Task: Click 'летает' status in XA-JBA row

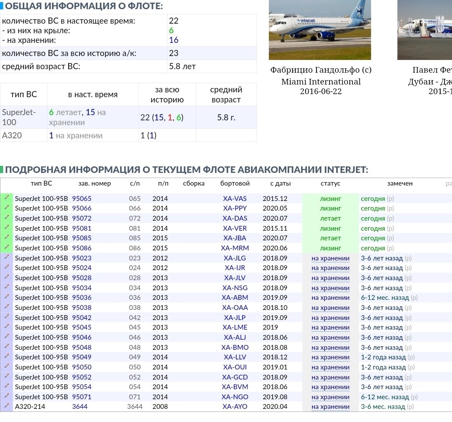Action: pyautogui.click(x=330, y=238)
